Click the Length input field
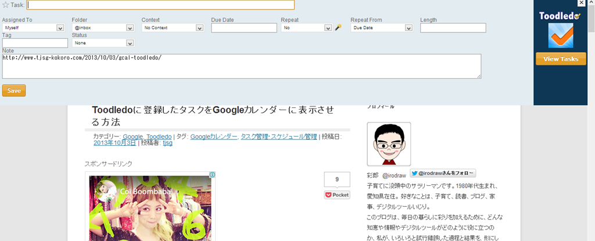The image size is (595, 241). pyautogui.click(x=453, y=28)
